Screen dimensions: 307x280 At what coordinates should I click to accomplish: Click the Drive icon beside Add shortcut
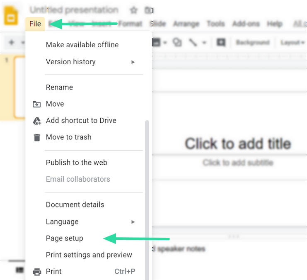pos(37,121)
